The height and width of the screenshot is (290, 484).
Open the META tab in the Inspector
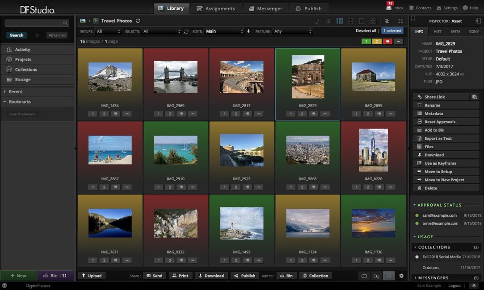pyautogui.click(x=455, y=31)
